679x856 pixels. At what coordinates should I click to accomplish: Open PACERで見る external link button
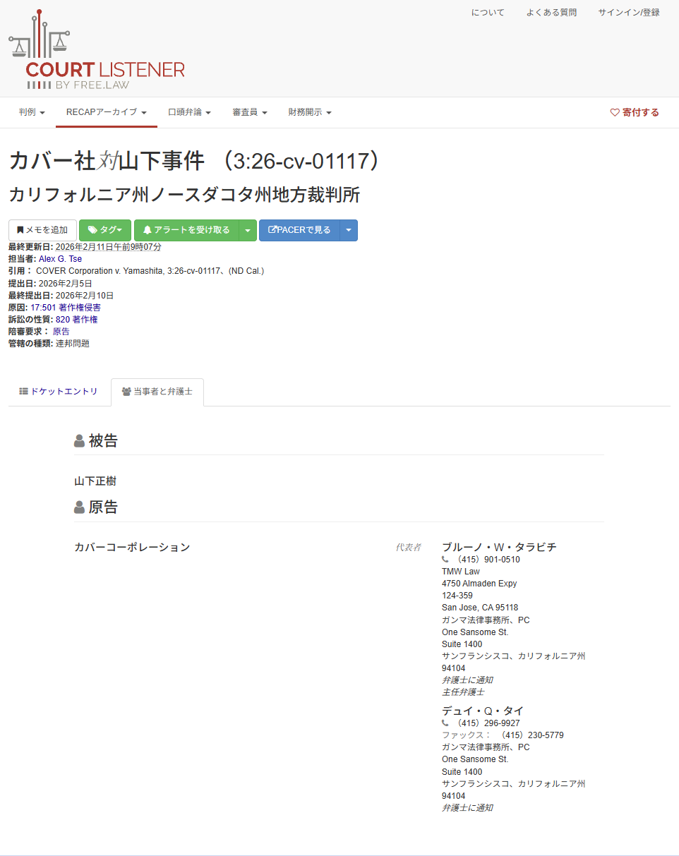[x=299, y=230]
